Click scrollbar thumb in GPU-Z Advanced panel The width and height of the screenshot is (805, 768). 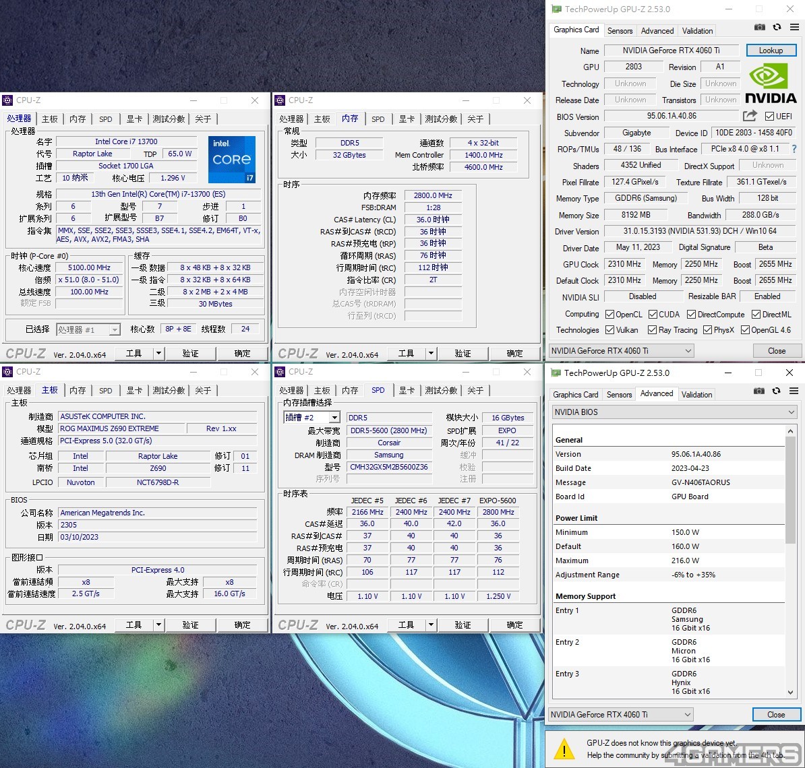tap(791, 490)
